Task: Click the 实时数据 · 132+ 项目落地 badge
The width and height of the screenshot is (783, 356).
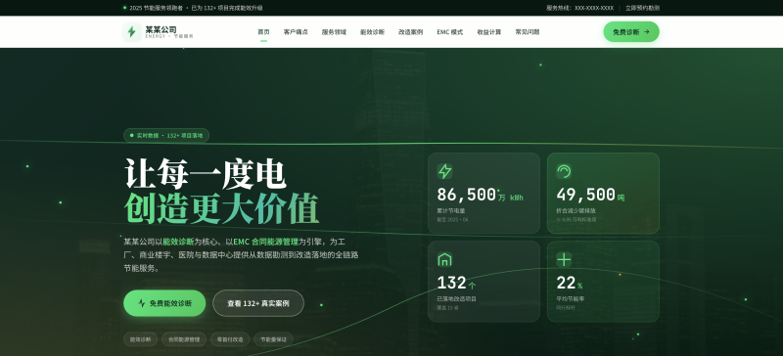Action: [x=166, y=135]
